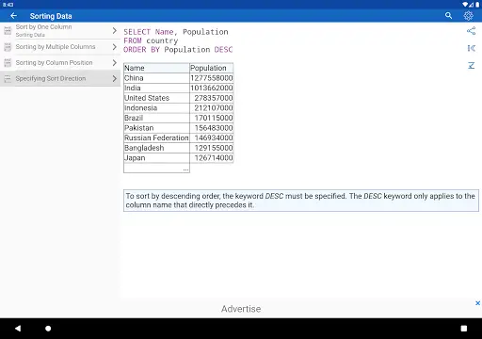482x339 pixels.
Task: Click population value 156483000
Action: pos(211,128)
